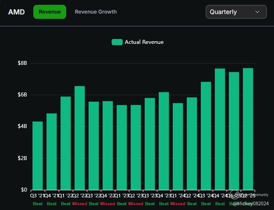Click the Q2 '22 revenue bar
This screenshot has height=210, width=274.
click(80, 138)
